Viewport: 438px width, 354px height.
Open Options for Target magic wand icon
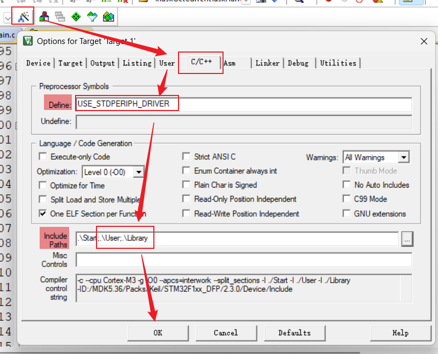(x=23, y=17)
